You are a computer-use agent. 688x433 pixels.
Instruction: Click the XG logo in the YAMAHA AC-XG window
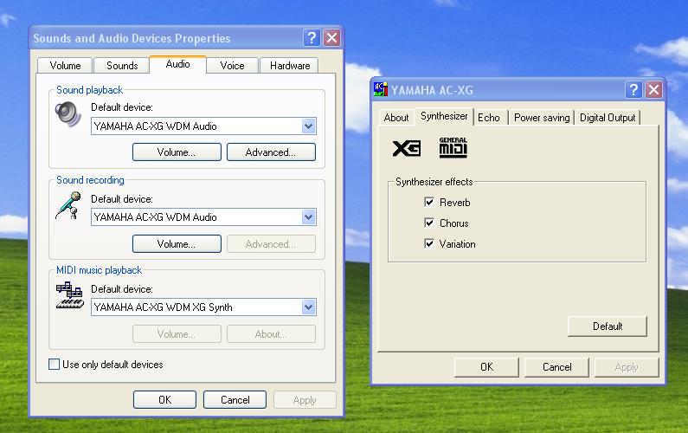point(406,148)
